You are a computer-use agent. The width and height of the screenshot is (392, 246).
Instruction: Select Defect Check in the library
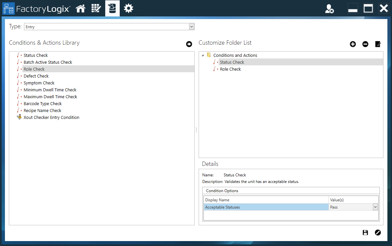36,76
